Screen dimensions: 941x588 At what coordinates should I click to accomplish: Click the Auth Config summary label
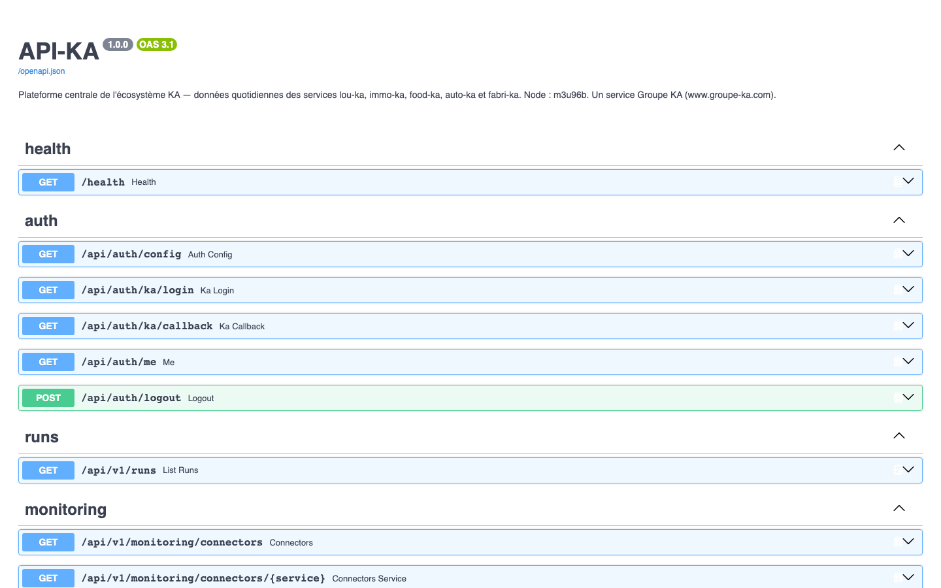(x=210, y=255)
